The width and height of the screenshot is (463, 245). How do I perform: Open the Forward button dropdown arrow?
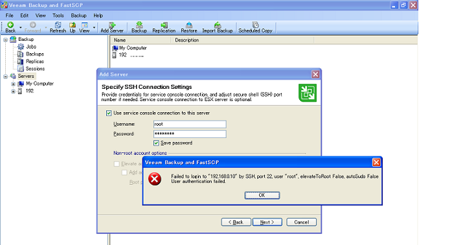[46, 27]
